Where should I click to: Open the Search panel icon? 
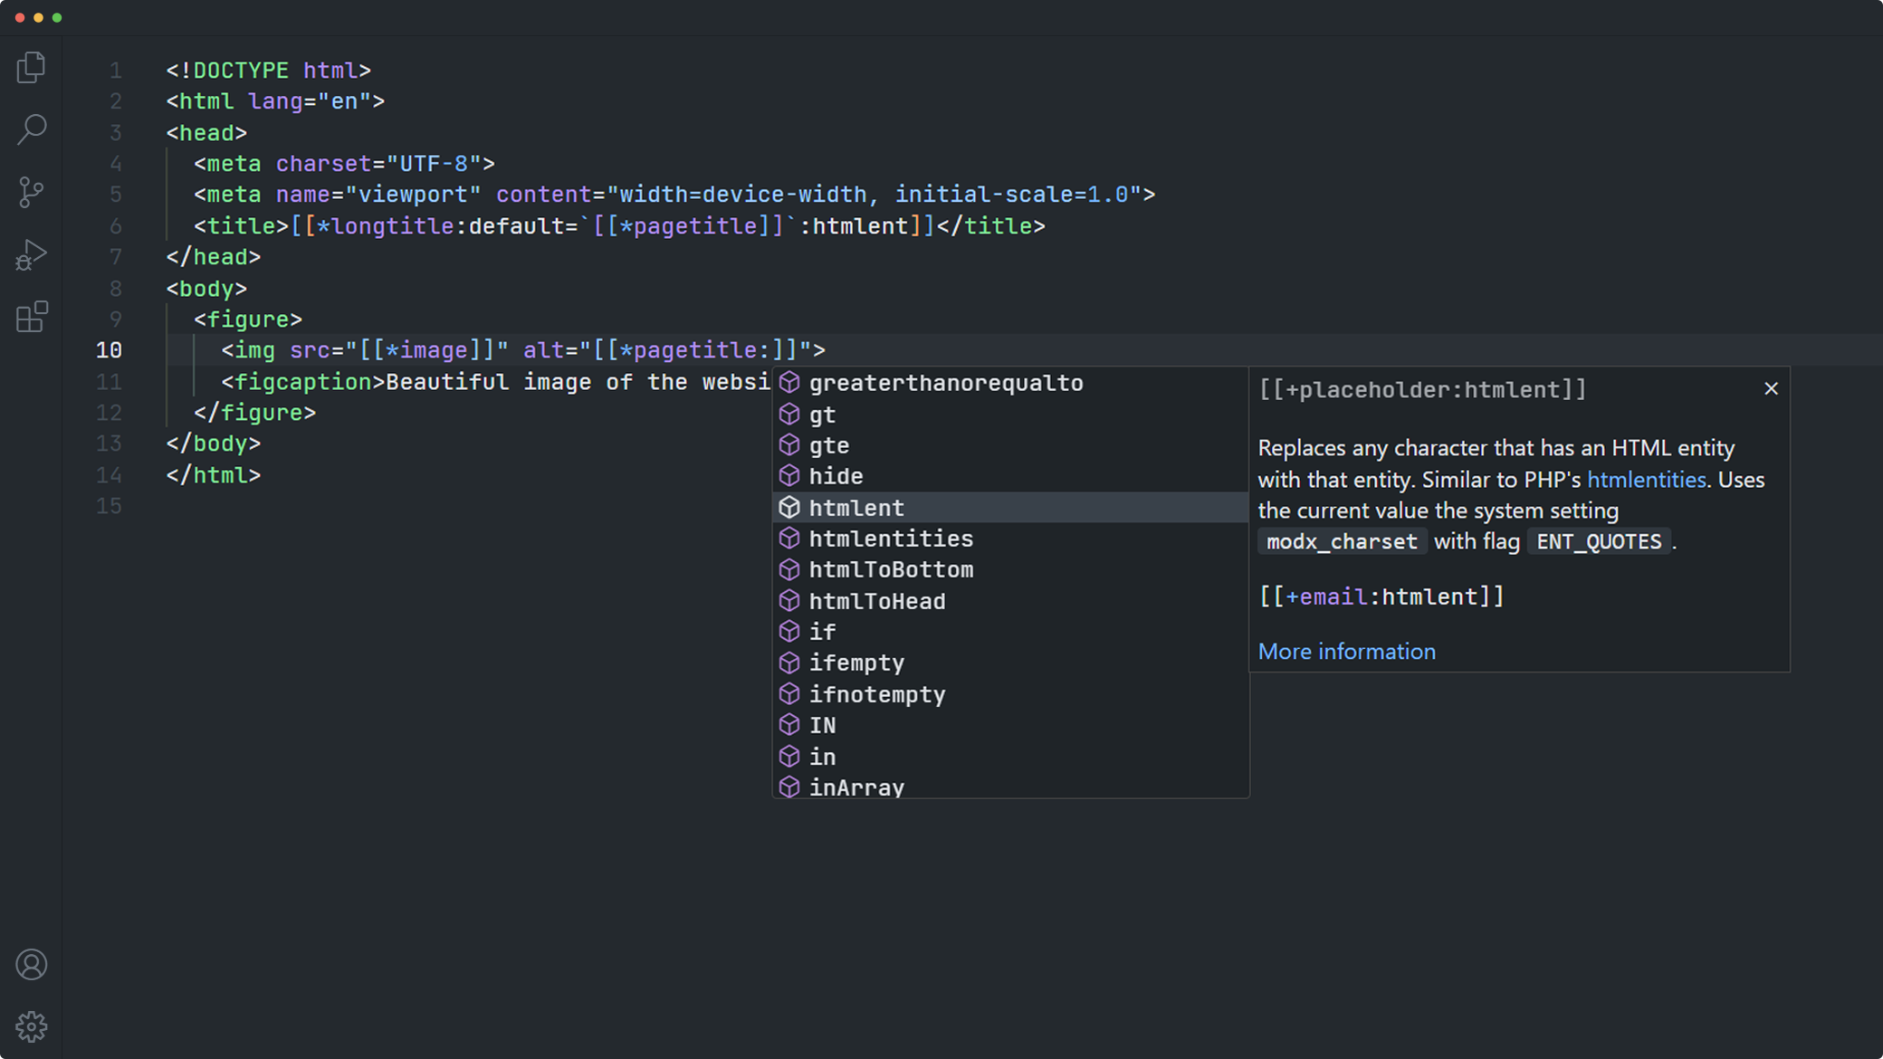pos(32,129)
